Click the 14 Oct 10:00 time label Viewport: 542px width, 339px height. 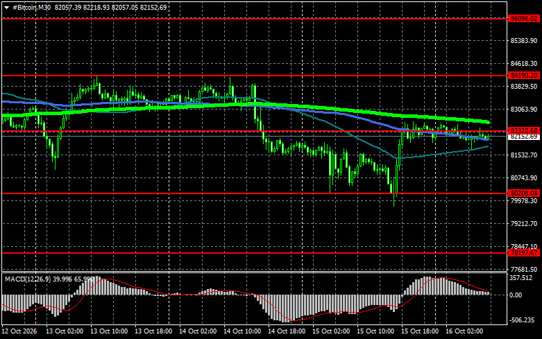click(x=242, y=331)
